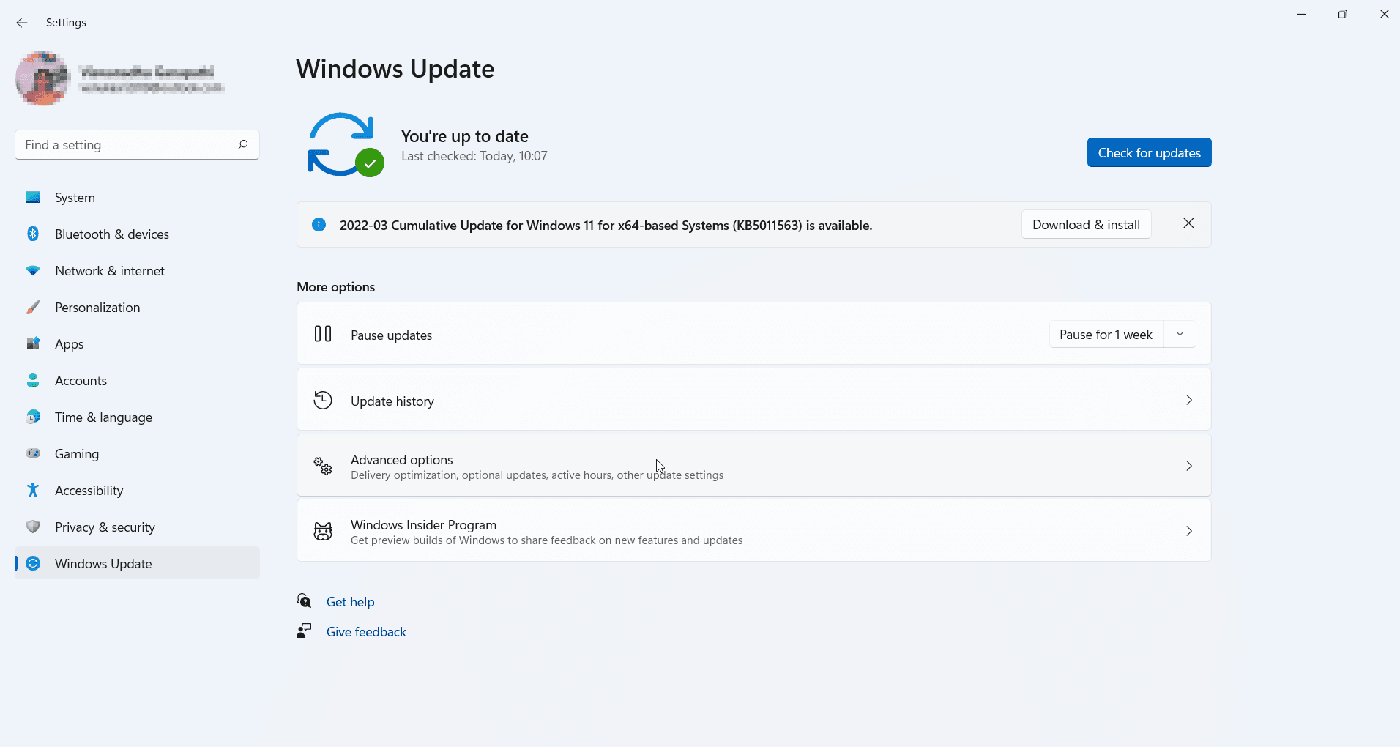Select the Accessibility icon

(33, 490)
